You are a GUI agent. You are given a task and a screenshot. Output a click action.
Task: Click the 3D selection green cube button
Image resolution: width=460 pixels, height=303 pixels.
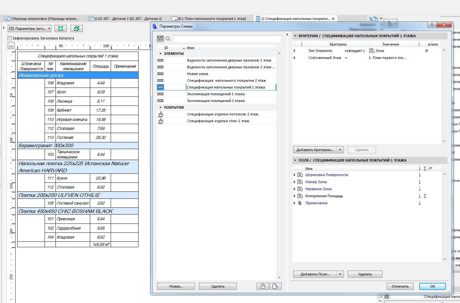click(x=77, y=29)
